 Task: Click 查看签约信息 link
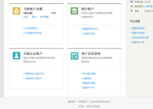click(x=89, y=83)
